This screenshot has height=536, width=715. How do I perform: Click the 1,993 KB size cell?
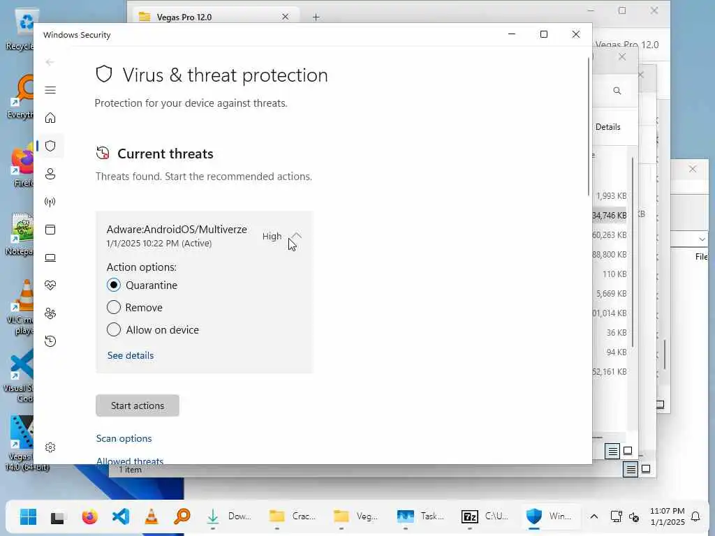click(x=611, y=196)
